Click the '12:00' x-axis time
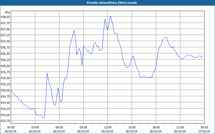The height and width of the screenshot is (134, 215). (x=108, y=128)
